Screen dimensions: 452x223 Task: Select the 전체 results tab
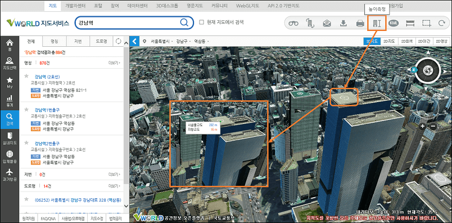pyautogui.click(x=31, y=41)
